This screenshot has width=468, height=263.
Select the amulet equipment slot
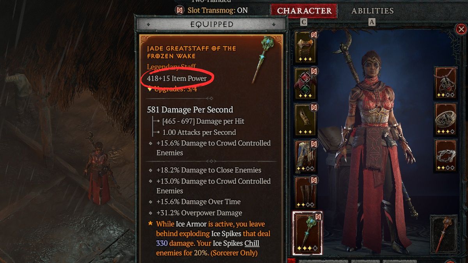click(446, 83)
